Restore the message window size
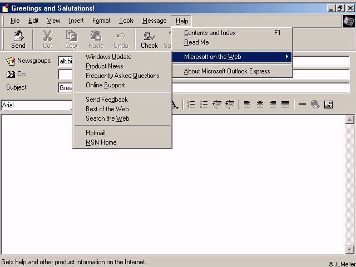 [340, 9]
